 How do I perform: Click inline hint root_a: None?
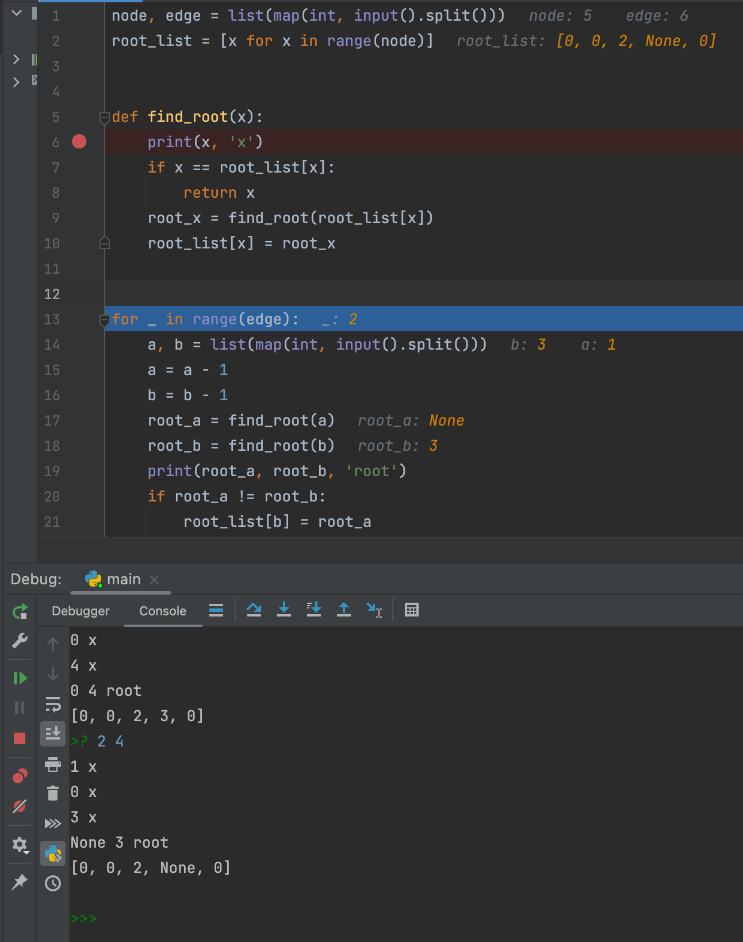(x=411, y=420)
